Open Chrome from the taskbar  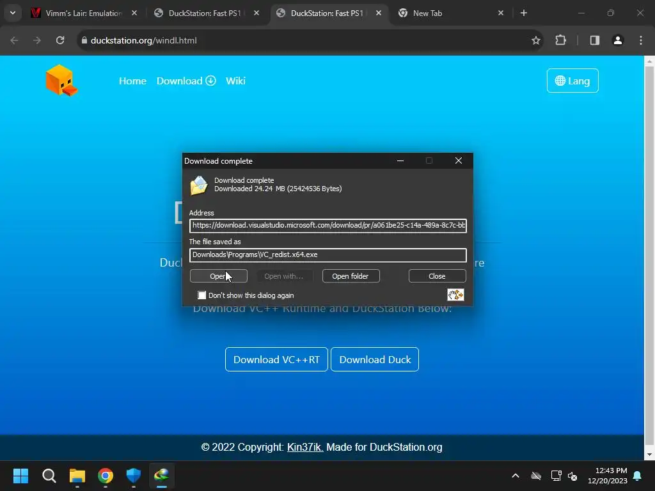point(106,476)
